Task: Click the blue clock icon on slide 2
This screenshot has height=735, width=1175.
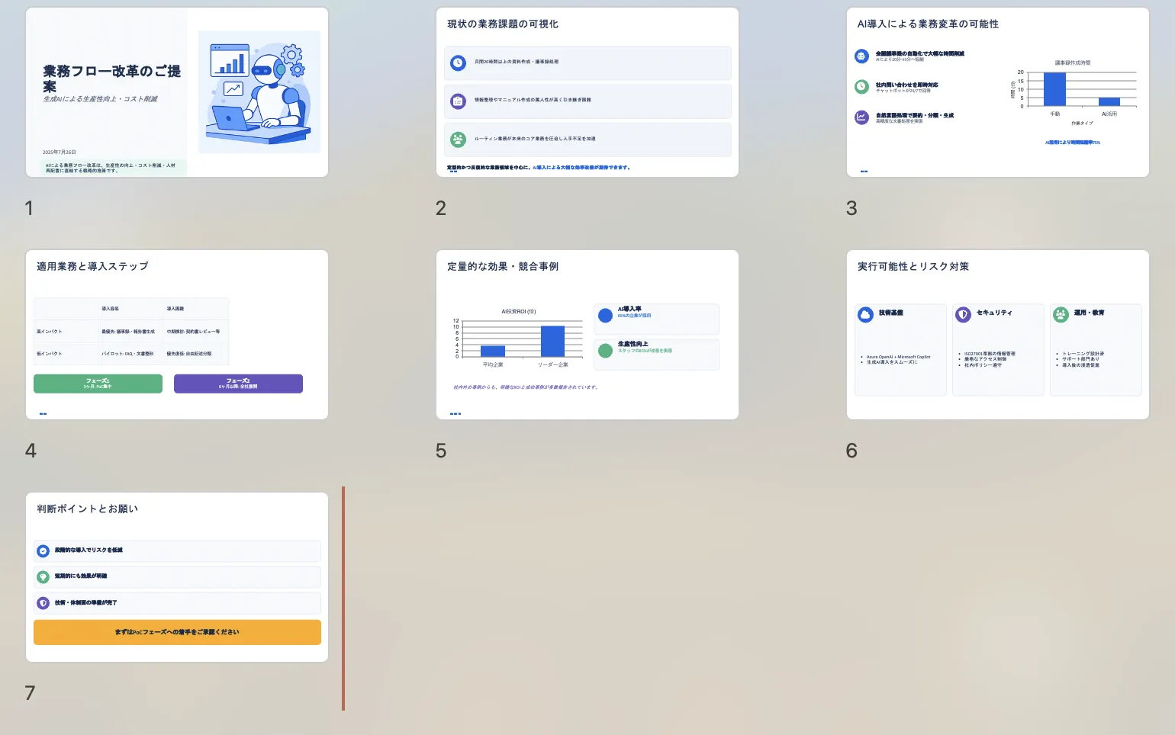Action: pos(458,63)
